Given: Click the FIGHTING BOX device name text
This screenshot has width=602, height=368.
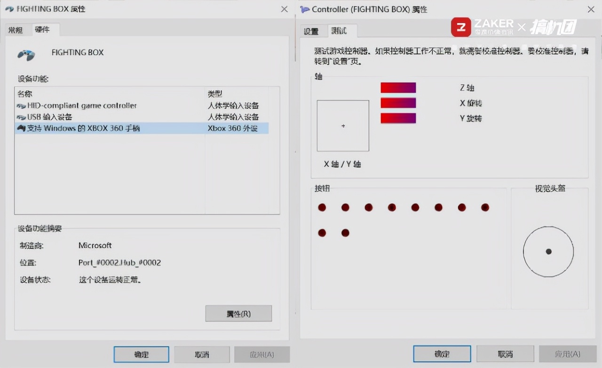Looking at the screenshot, I should tap(78, 52).
